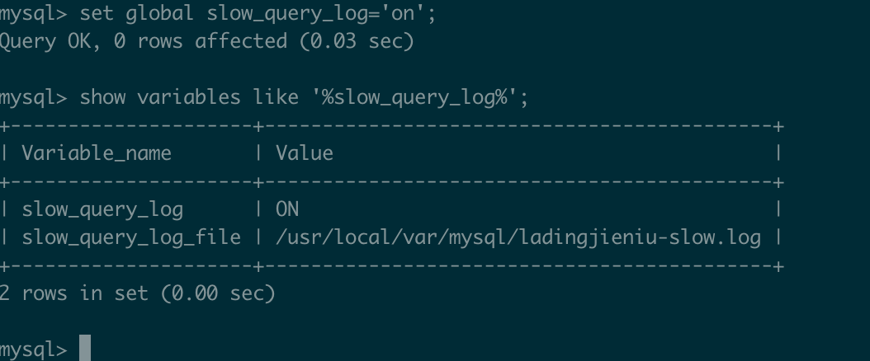Click the Variable_name column header
This screenshot has height=361, width=870.
(x=97, y=153)
